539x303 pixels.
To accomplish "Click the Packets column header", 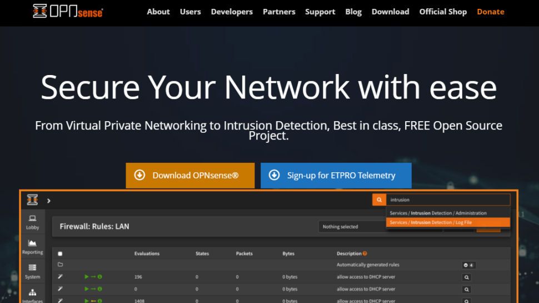I will coord(244,254).
